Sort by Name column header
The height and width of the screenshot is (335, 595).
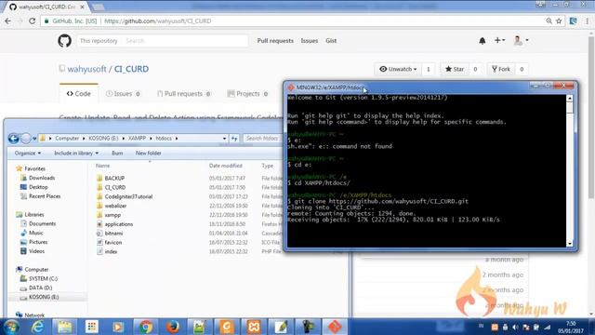[103, 166]
